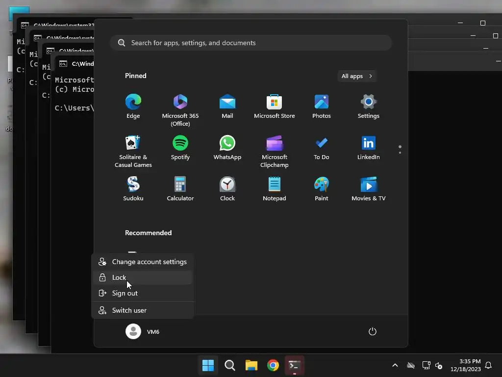Show hidden system tray icons
This screenshot has height=377, width=502.
[x=395, y=365]
